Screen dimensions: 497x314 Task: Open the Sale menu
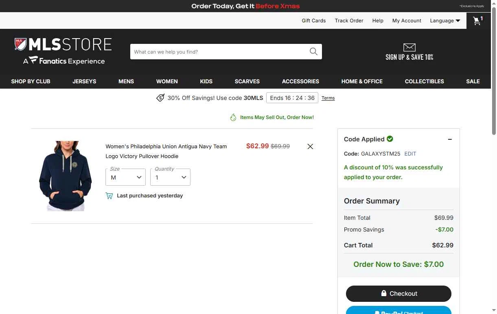click(473, 81)
